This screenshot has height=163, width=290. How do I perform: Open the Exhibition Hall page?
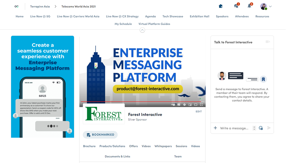coord(199,16)
